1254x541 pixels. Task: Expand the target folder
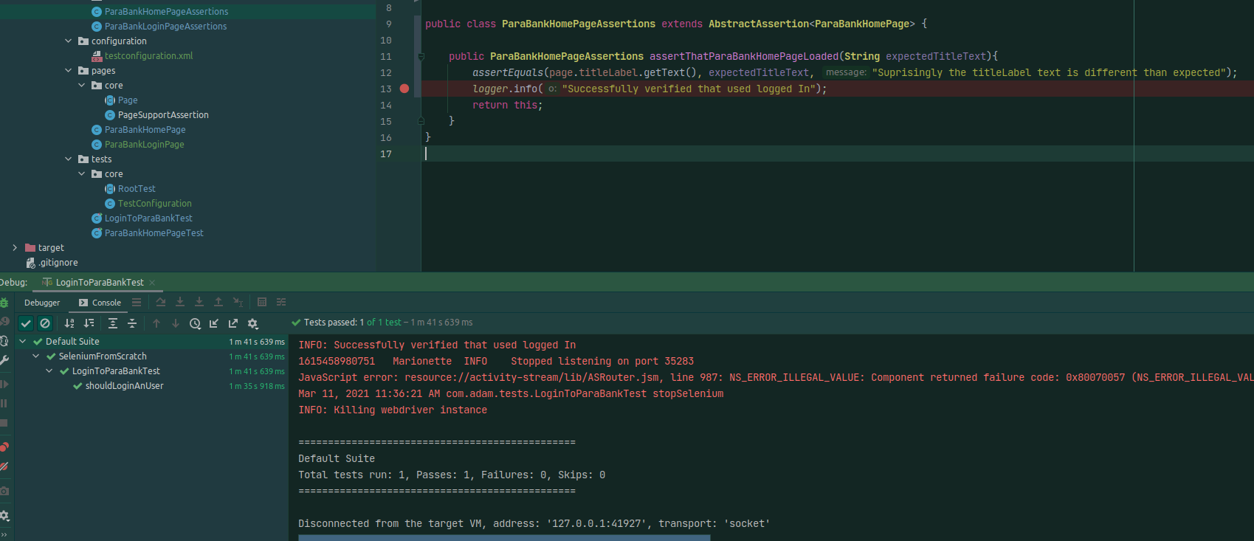15,248
